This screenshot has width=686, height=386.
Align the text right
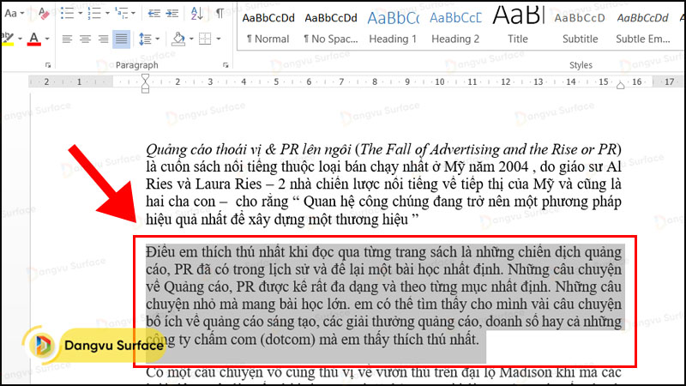(103, 39)
